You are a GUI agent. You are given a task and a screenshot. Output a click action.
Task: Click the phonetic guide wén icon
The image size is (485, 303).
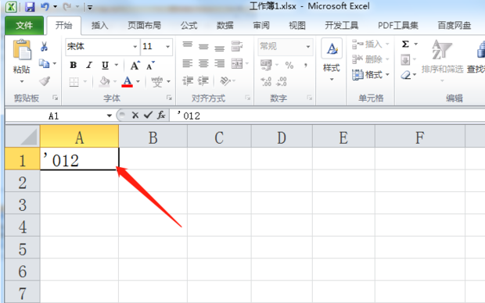pos(156,82)
